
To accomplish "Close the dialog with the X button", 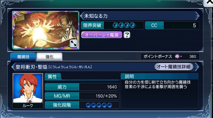I will 209,3.
